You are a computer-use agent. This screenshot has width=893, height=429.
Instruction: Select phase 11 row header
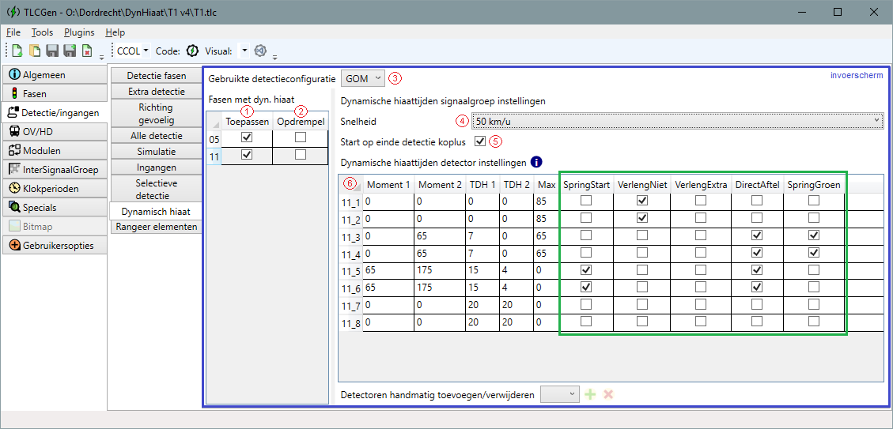(213, 155)
